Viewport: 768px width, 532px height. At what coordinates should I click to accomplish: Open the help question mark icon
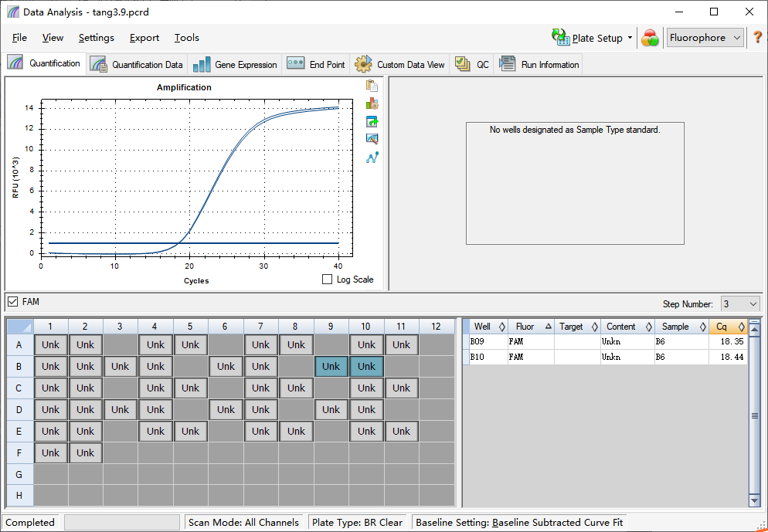757,37
